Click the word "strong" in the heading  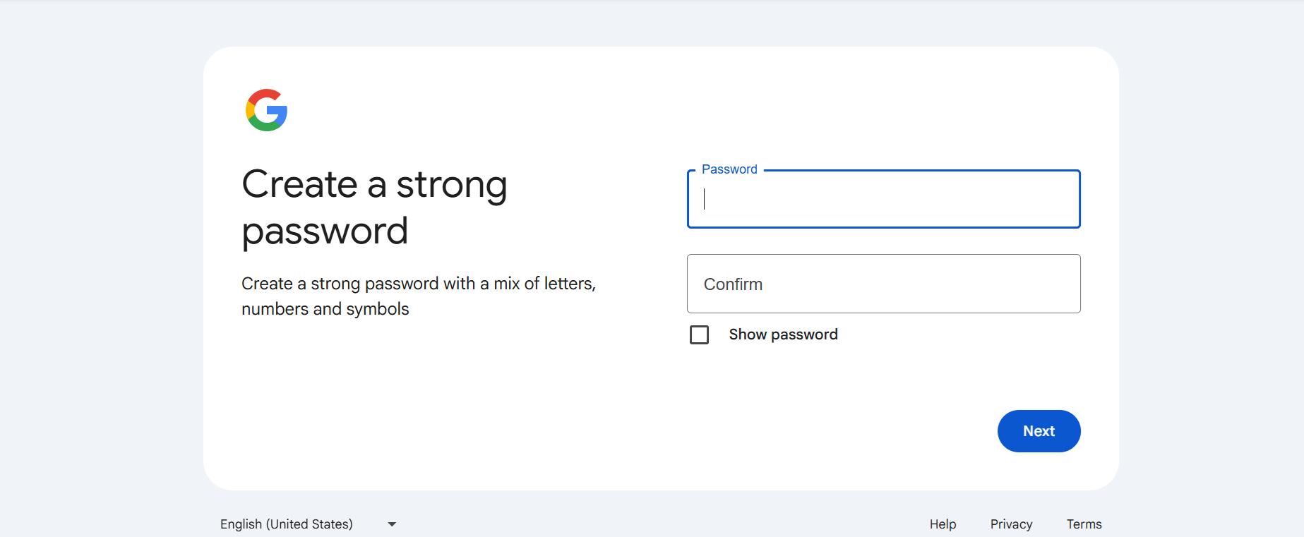[x=451, y=185]
